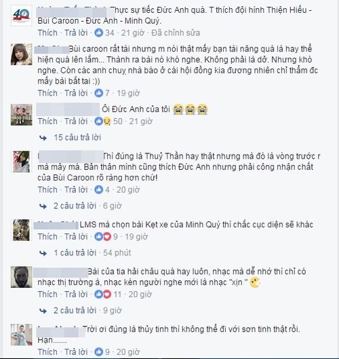The height and width of the screenshot is (359, 339).
Task: Expand 2 câu trả lời from 6 giờ
Action: [75, 206]
